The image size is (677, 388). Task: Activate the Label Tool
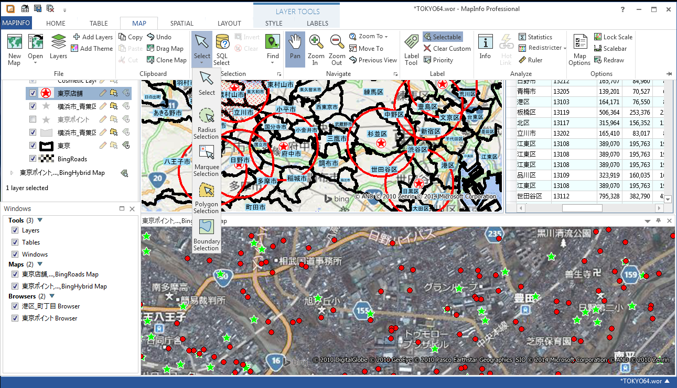(412, 49)
